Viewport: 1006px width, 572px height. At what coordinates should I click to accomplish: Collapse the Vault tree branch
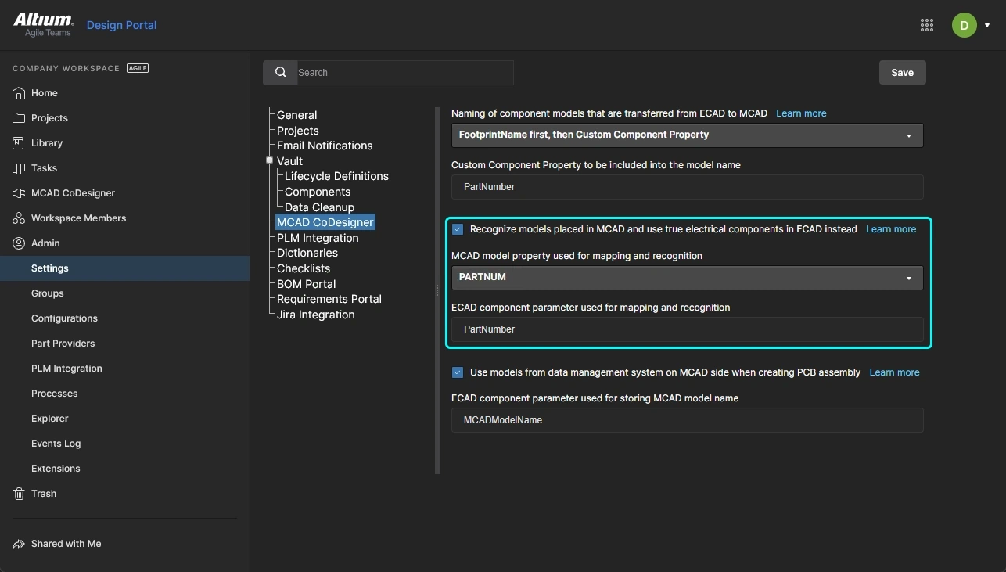click(269, 160)
